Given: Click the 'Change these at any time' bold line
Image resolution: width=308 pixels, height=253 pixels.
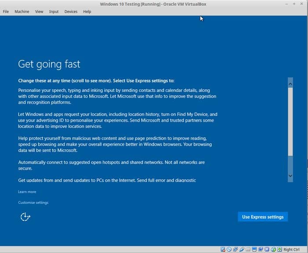Looking at the screenshot, I should 96,81.
